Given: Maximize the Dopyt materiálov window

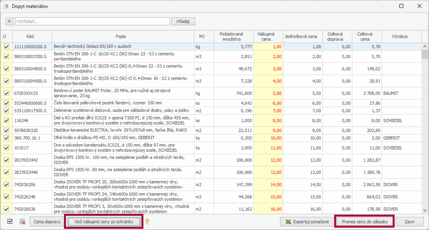Looking at the screenshot, I should (x=401, y=6).
